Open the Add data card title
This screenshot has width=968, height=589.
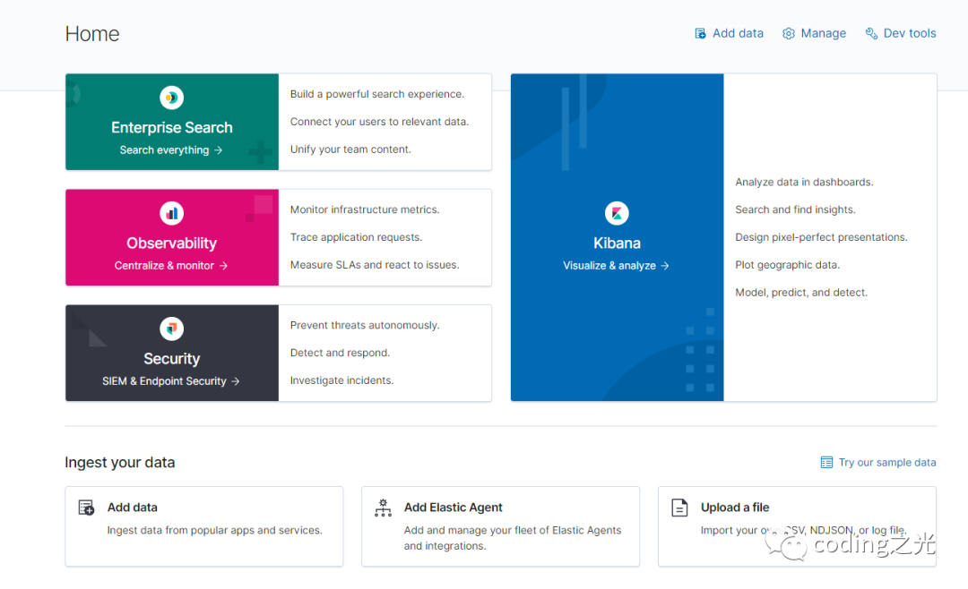pyautogui.click(x=132, y=508)
